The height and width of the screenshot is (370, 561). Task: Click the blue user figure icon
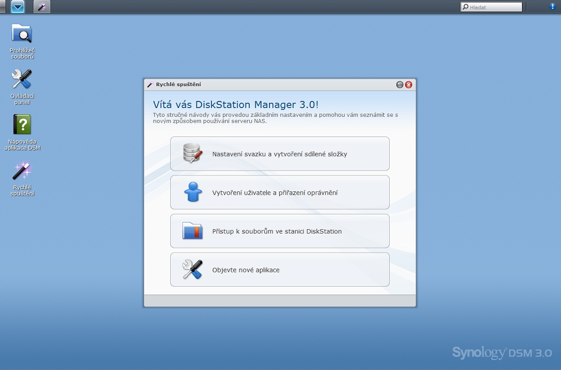(193, 192)
